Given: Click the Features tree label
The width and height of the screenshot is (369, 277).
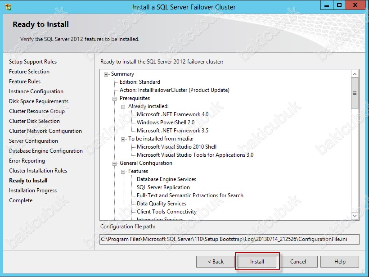Looking at the screenshot, I should pos(138,171).
